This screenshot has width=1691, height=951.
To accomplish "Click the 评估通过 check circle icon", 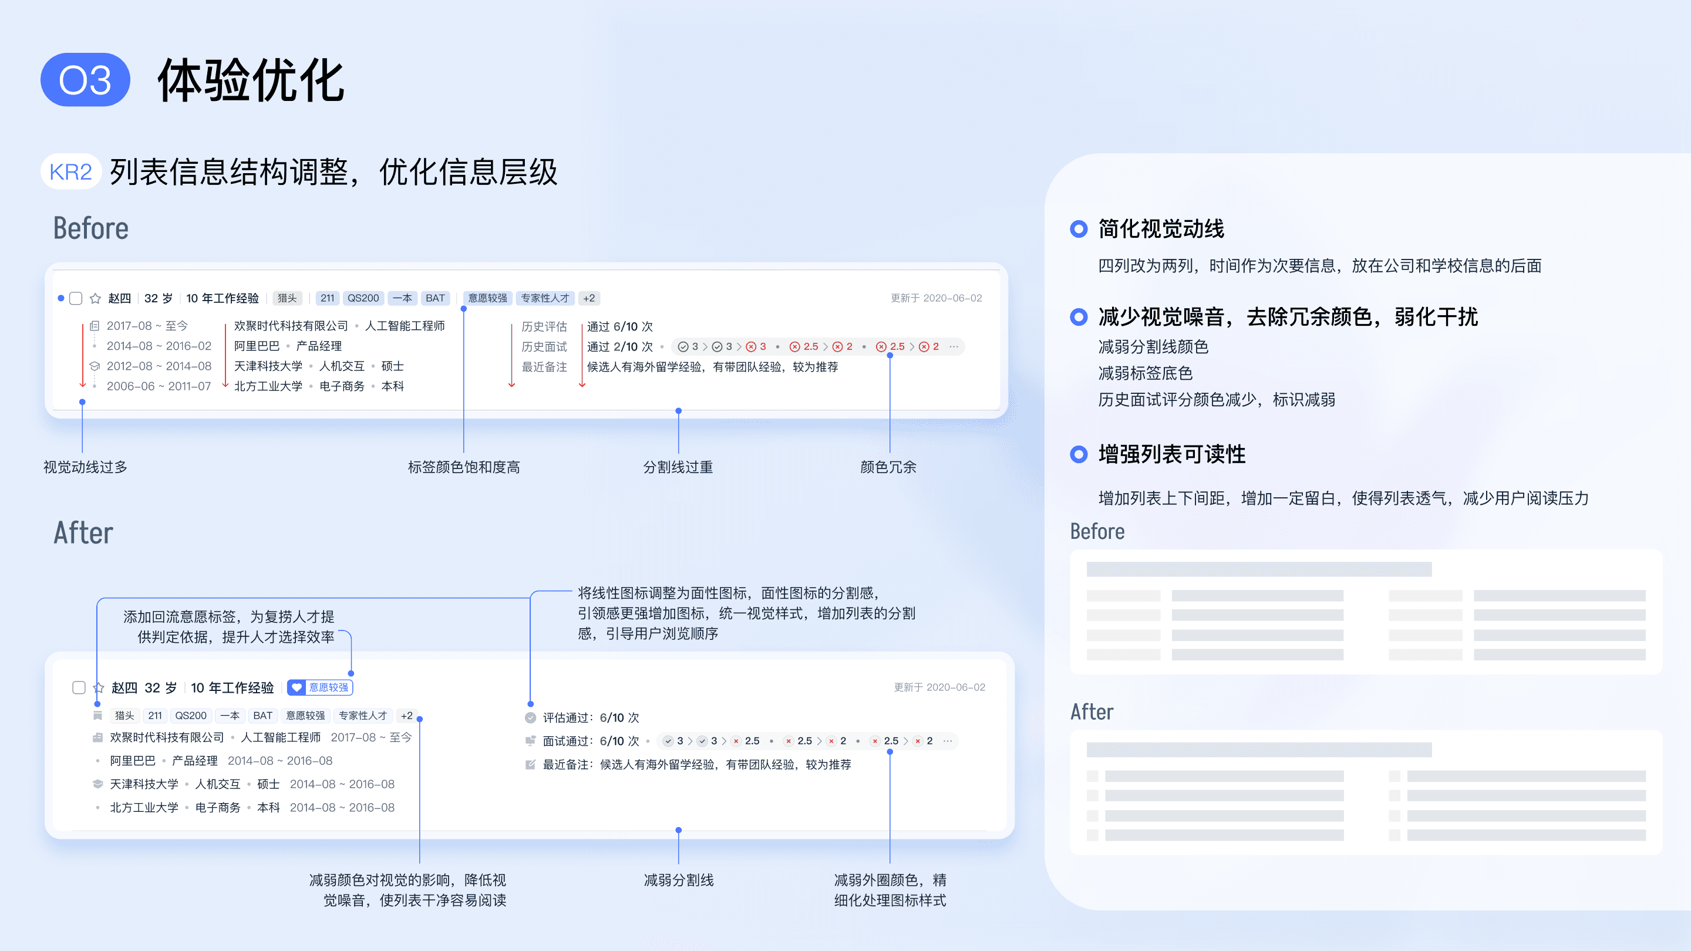I will coord(530,717).
